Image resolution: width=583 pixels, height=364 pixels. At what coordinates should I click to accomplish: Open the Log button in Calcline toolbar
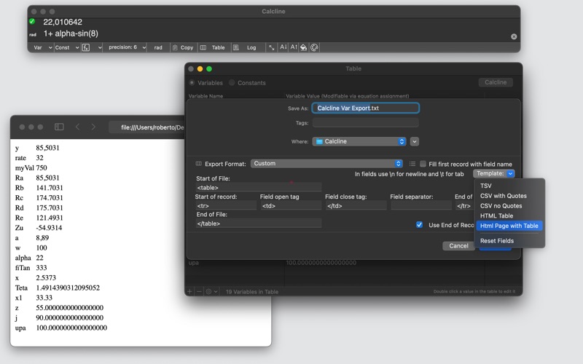point(245,47)
